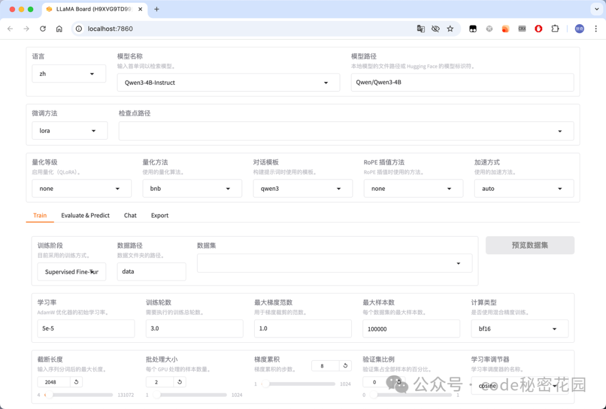Expand the 数据集 dropdown

click(x=334, y=263)
